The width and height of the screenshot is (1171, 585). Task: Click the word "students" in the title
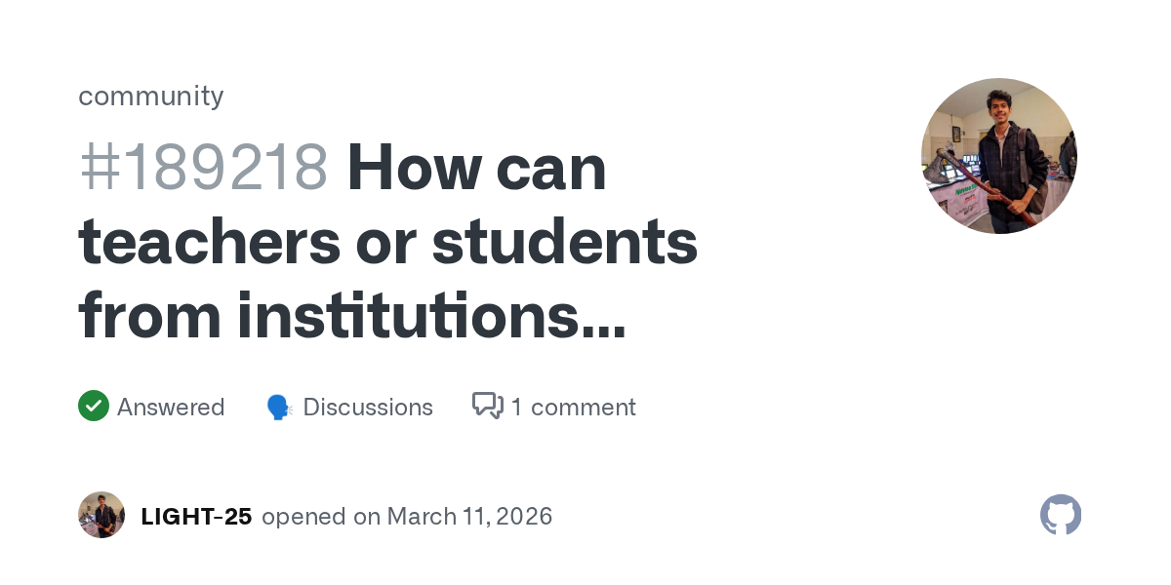point(564,244)
